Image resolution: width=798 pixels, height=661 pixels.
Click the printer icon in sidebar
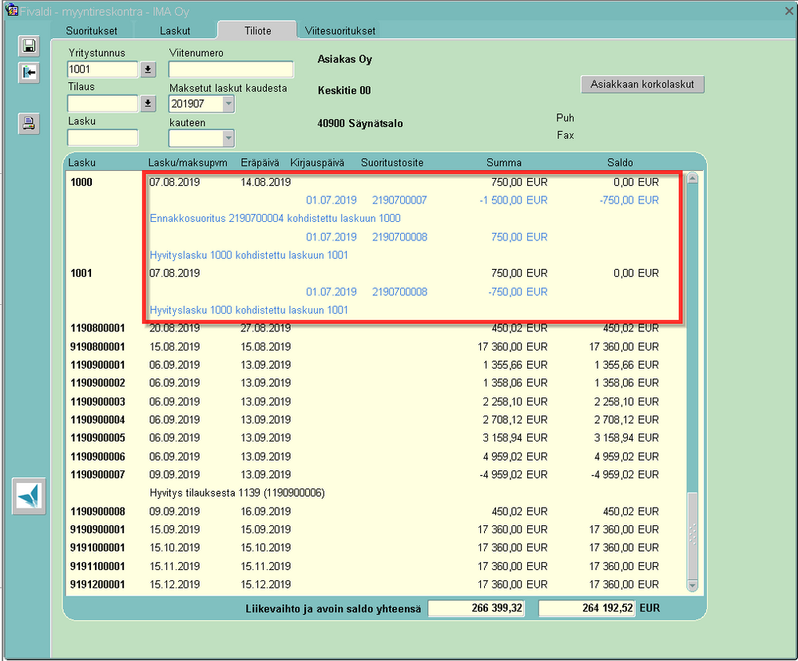click(x=29, y=124)
